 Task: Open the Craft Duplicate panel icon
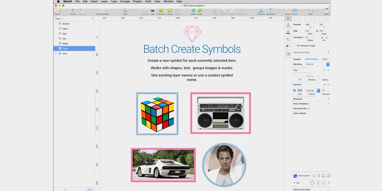(x=288, y=46)
